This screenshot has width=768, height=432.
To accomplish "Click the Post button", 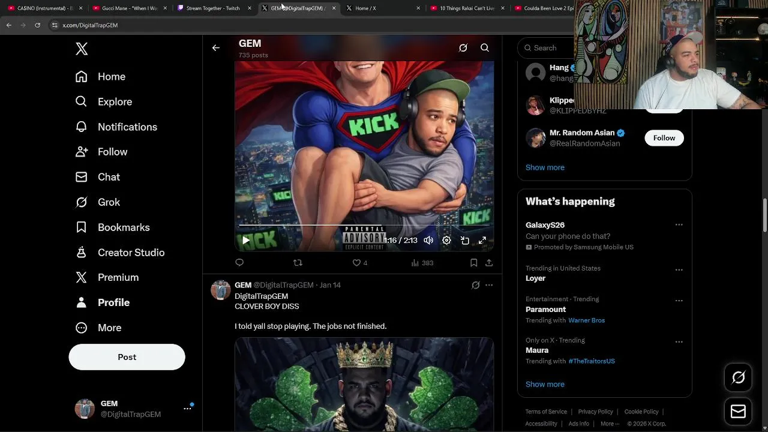I will (127, 357).
